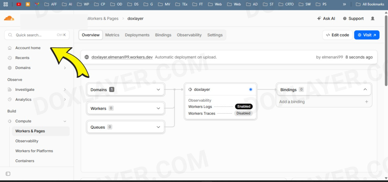
Task: Select Workers & Pages in sidebar
Action: pos(41,131)
